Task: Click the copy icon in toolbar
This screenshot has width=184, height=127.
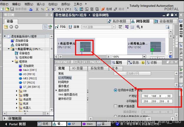Action: coord(42,9)
